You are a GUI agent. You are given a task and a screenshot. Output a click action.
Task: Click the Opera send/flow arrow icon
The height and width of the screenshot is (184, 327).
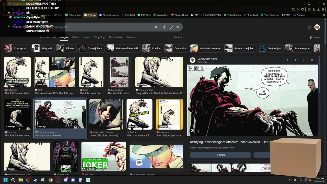(298, 9)
